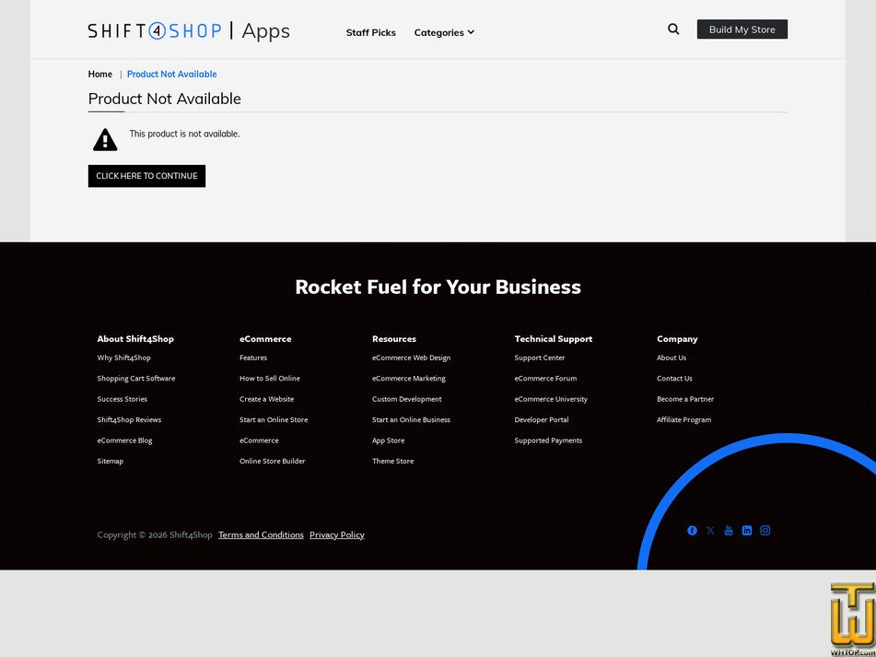Click the 'Resources' column heading

[x=394, y=338]
